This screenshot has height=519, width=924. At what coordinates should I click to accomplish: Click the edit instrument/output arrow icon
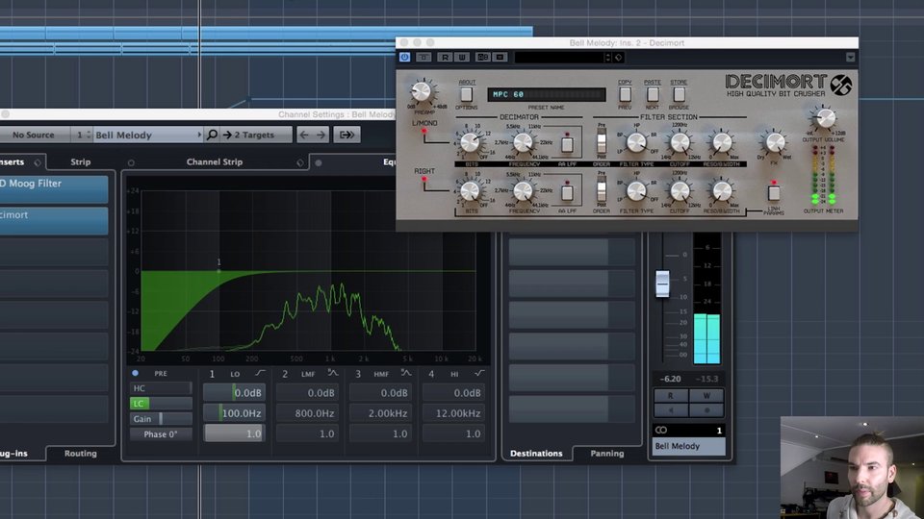point(346,135)
